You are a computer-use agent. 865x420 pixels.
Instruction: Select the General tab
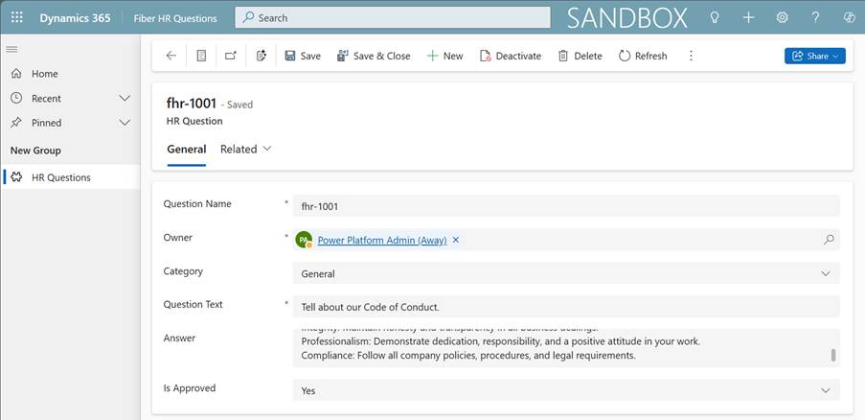[186, 149]
